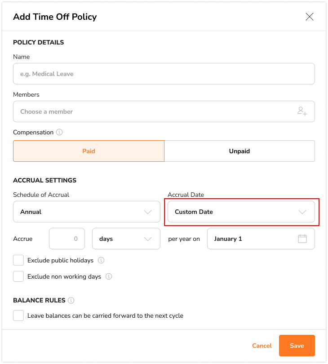Save the new time off policy
Viewport: 328px width, 364px height.
297,346
